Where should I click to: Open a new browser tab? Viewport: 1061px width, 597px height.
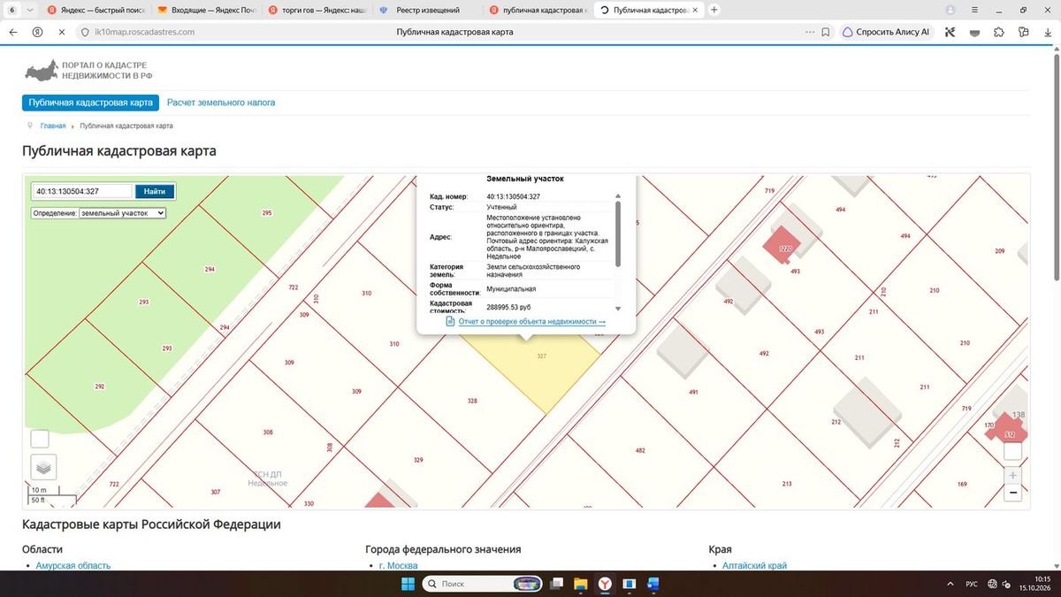[x=714, y=10]
